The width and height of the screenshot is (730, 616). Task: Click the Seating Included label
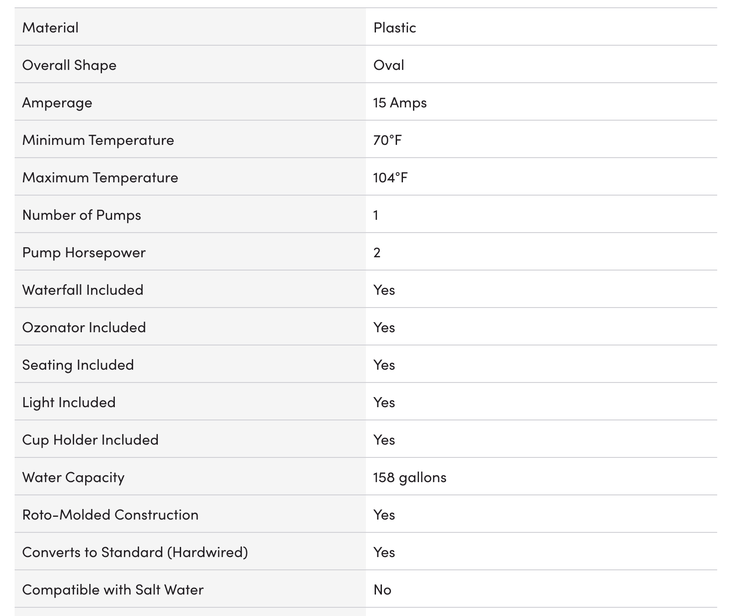point(78,365)
